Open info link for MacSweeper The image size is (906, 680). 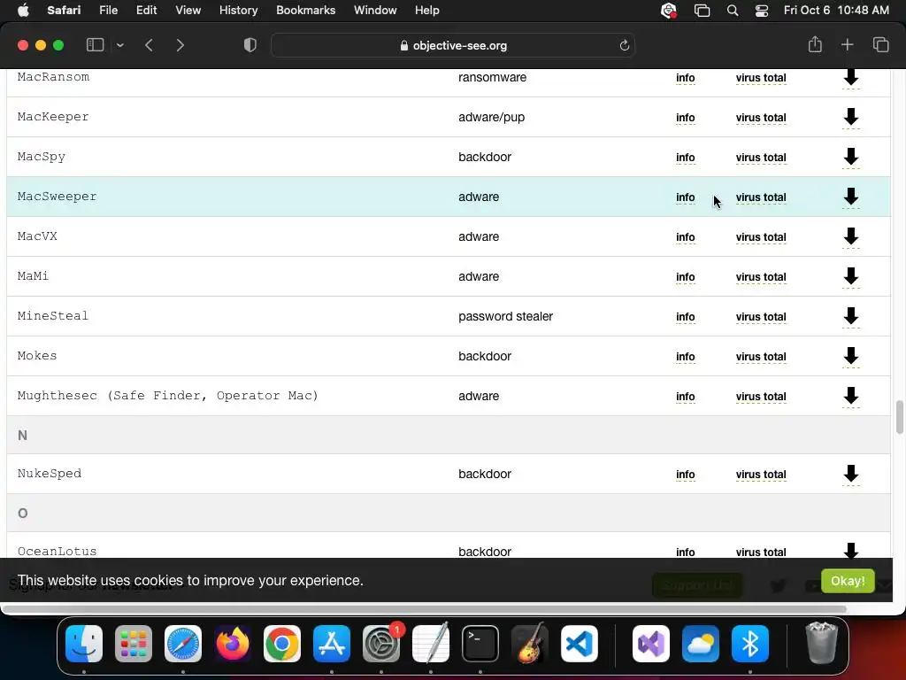[x=686, y=197]
